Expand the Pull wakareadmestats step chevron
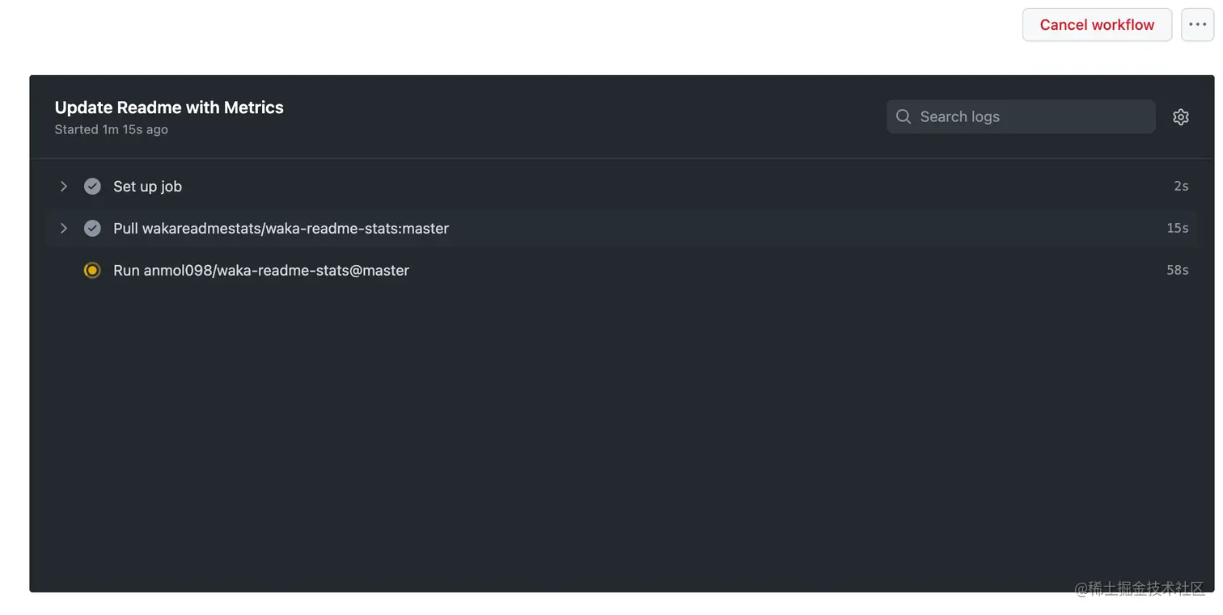 [x=64, y=229]
